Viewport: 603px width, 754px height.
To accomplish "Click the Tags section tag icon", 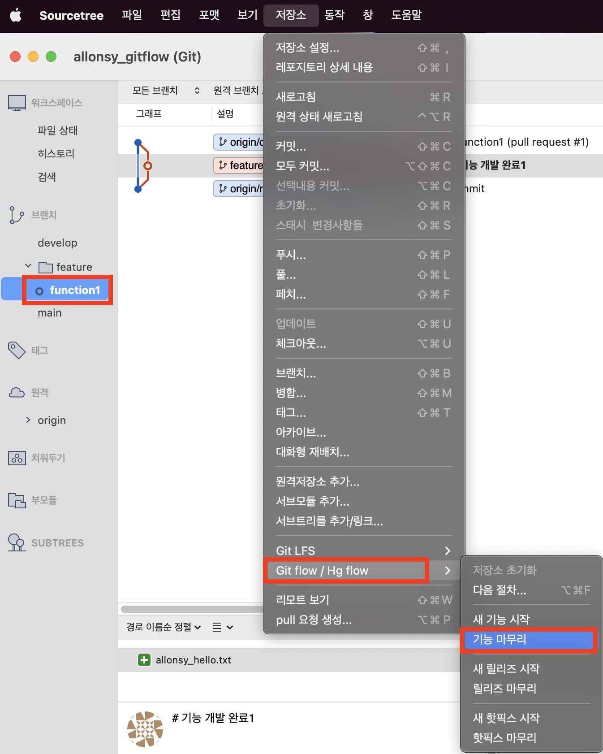I will tap(17, 350).
